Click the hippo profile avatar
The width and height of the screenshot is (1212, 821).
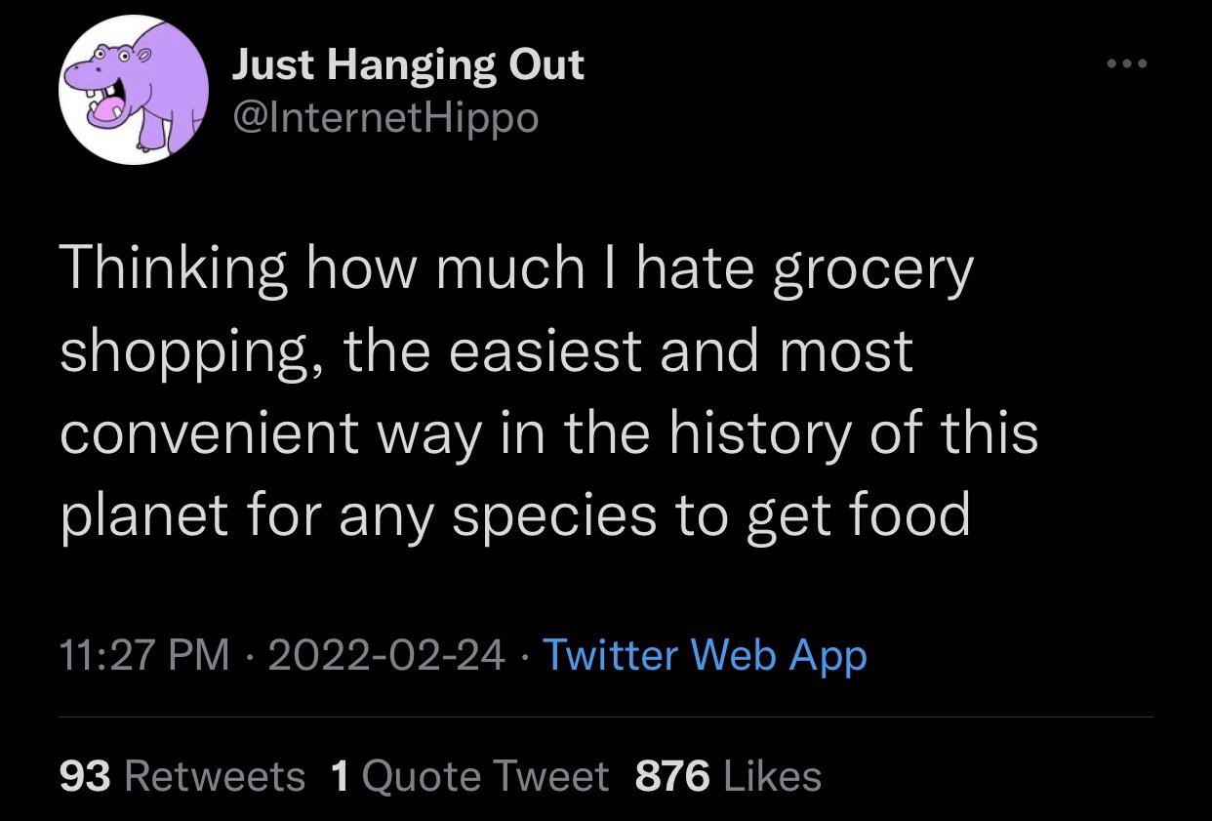coord(132,90)
